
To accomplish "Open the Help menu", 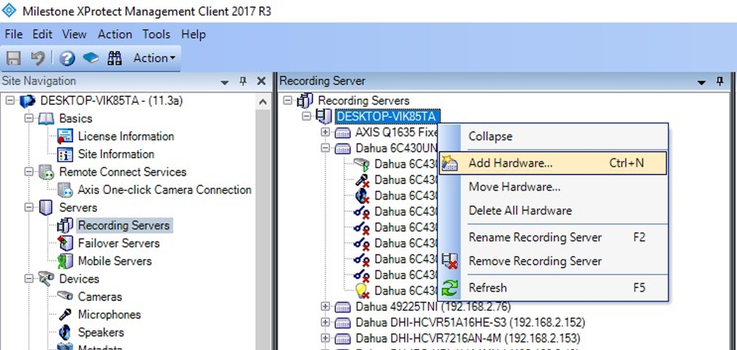I will (x=193, y=34).
